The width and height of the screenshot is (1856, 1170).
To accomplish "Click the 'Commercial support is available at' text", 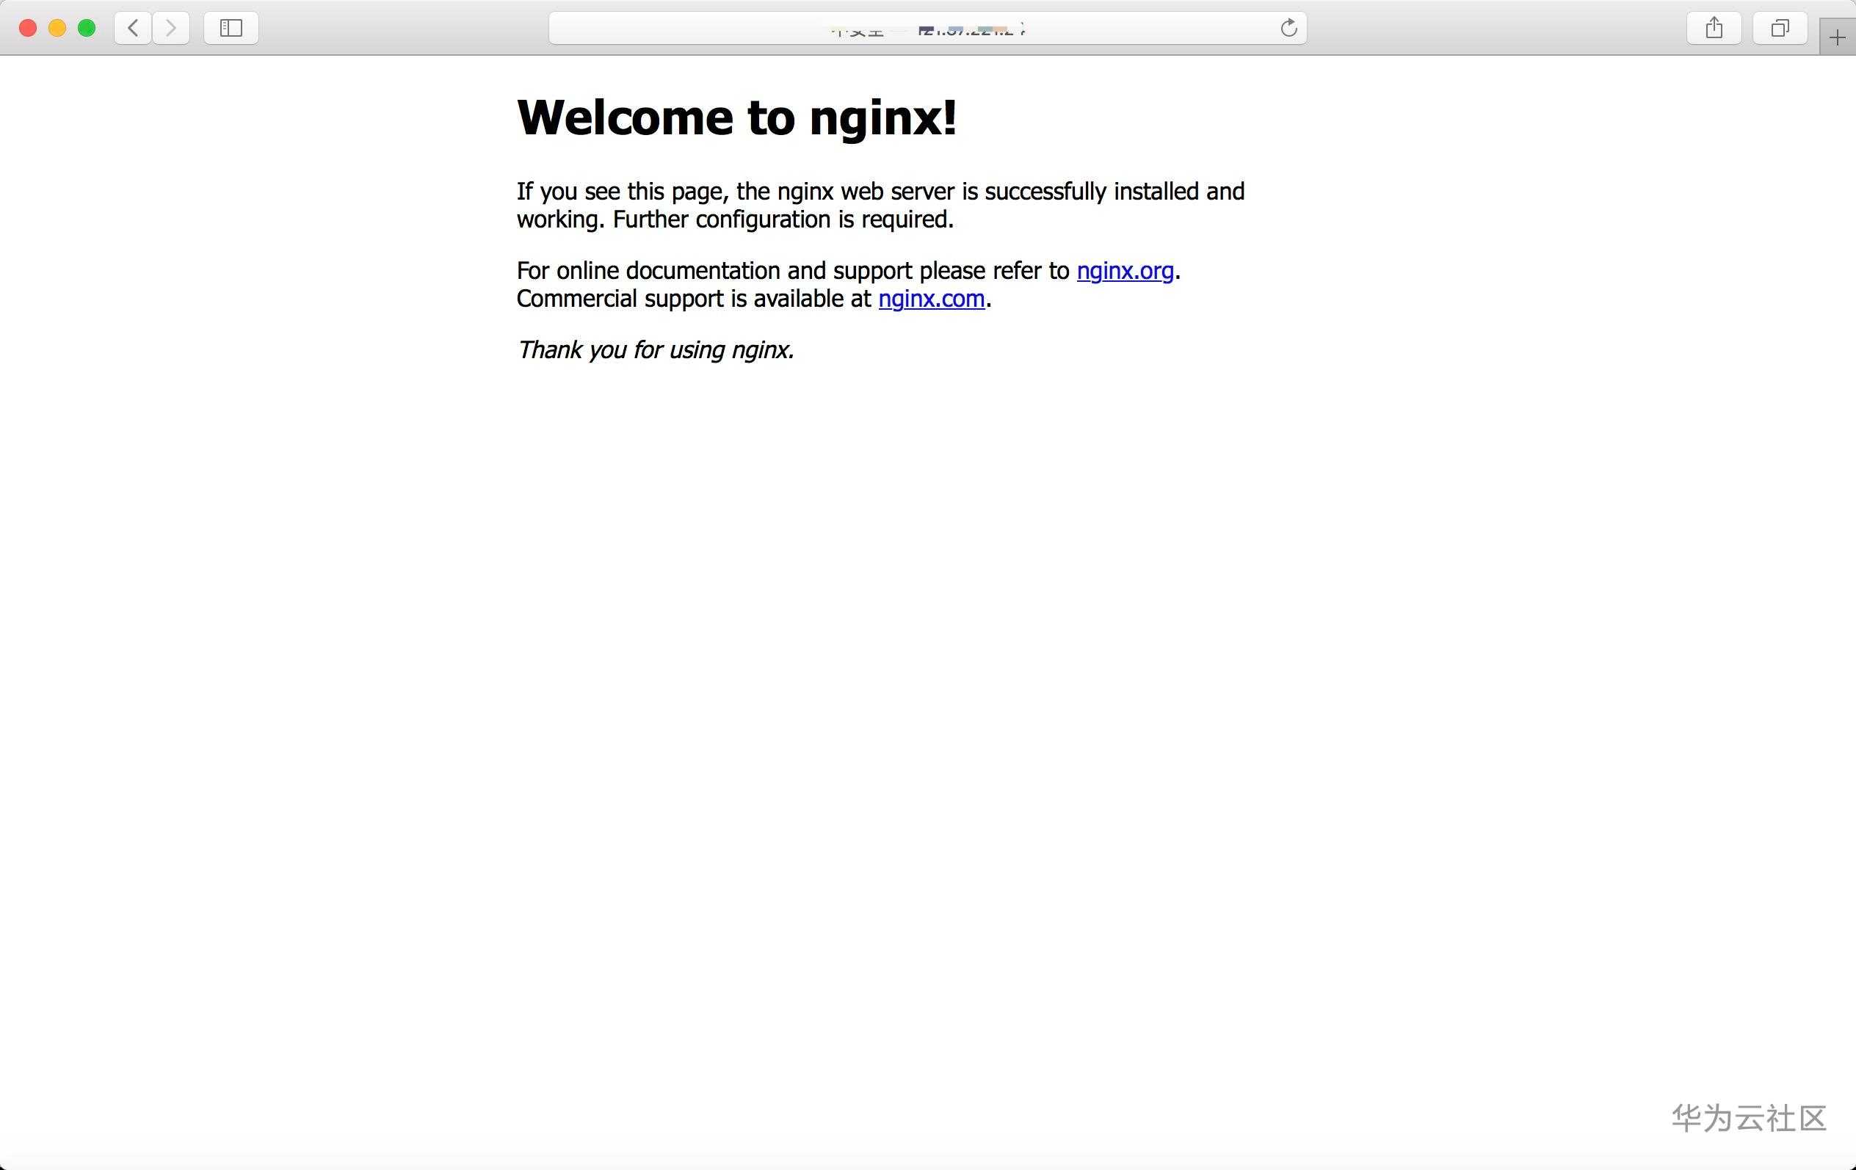I will pos(694,299).
